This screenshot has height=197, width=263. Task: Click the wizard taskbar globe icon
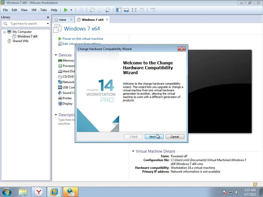coord(71,192)
